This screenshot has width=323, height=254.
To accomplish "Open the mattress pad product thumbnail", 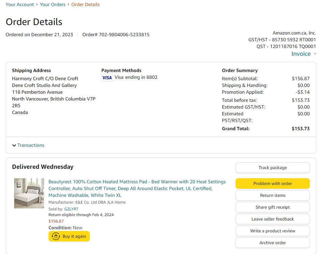I will (29, 193).
